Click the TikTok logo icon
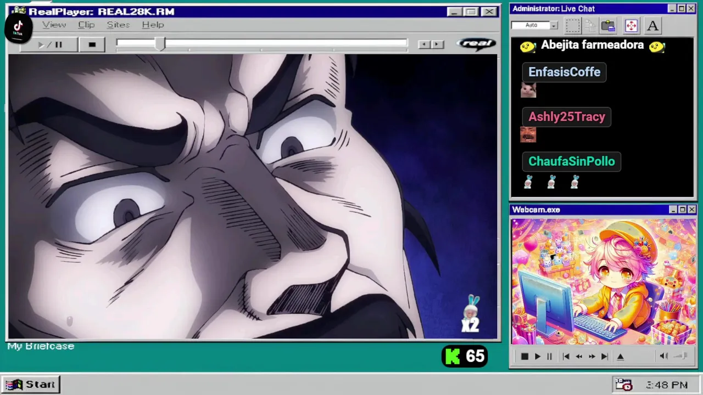Screen dimensions: 703x395 click(x=18, y=27)
